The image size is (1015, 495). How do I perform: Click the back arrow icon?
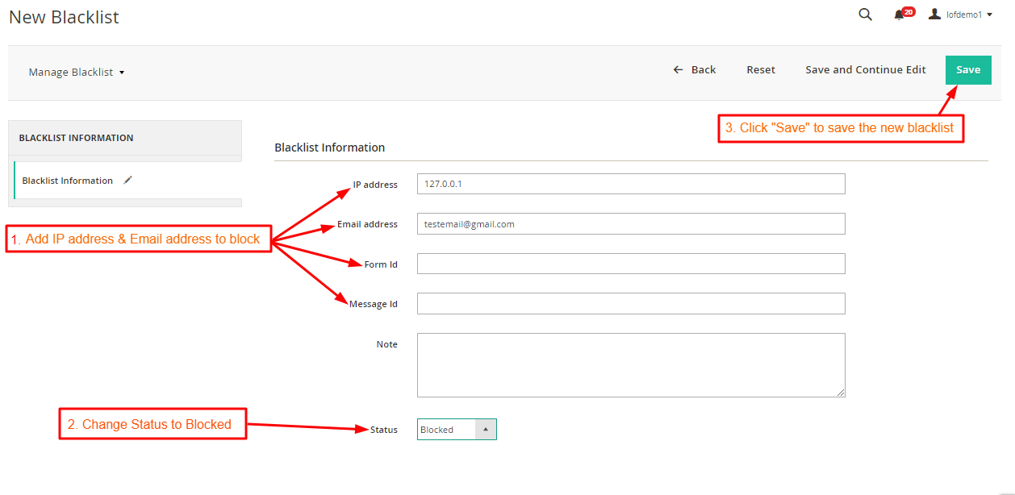[678, 69]
